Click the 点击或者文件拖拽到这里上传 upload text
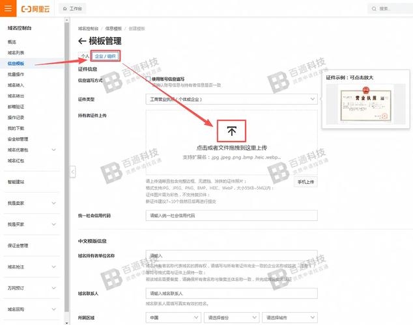 click(231, 148)
